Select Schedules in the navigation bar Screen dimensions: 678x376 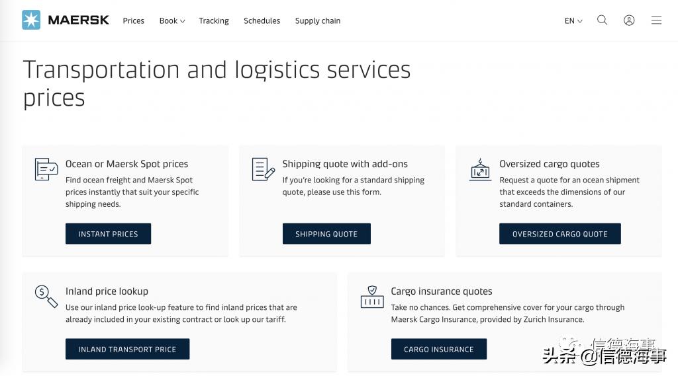[262, 20]
